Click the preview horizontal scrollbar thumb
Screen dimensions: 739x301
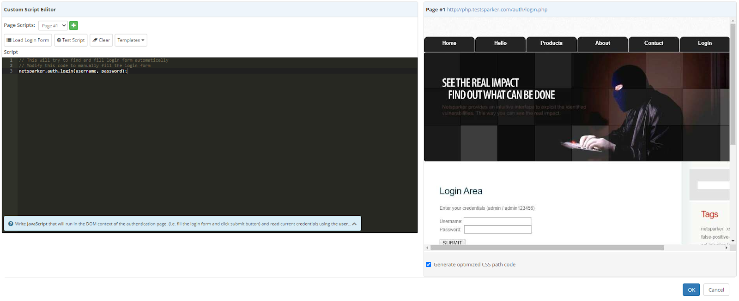[x=547, y=248]
